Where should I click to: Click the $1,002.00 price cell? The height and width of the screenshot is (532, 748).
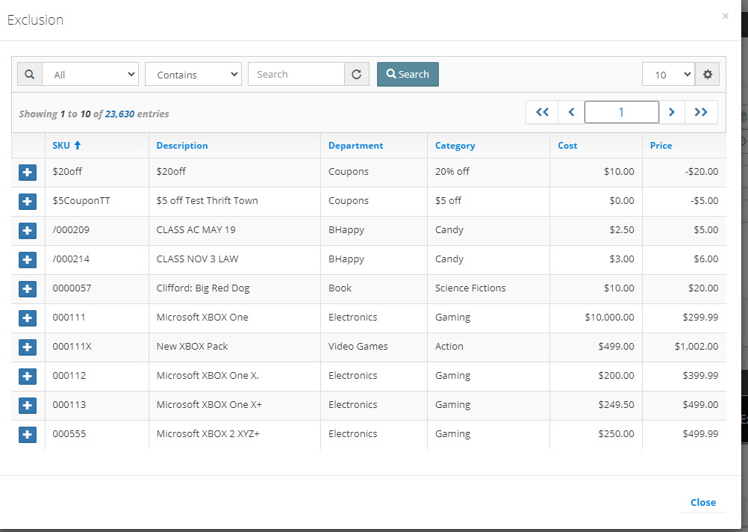click(x=696, y=346)
